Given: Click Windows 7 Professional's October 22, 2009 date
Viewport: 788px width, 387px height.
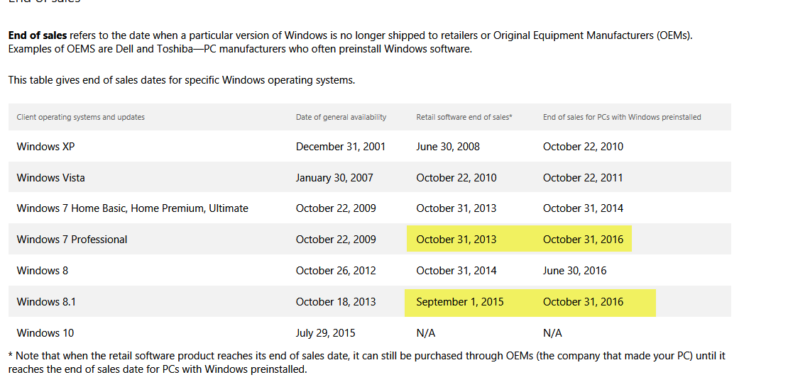Looking at the screenshot, I should pos(336,240).
